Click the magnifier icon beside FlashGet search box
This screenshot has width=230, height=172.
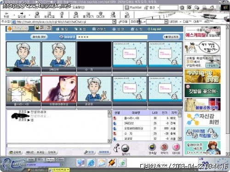pyautogui.click(x=182, y=7)
